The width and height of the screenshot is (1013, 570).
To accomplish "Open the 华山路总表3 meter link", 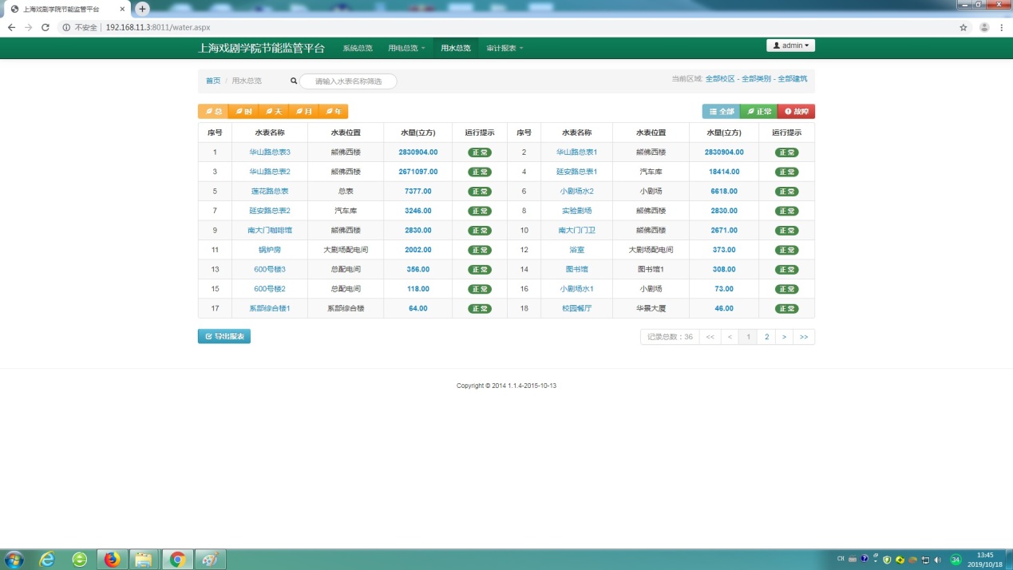I will coord(270,152).
